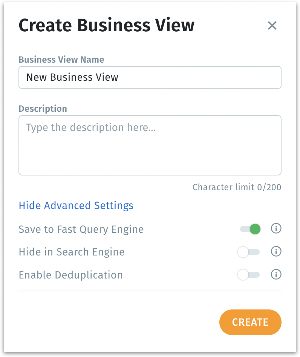Click the Enable Deduplication label text
This screenshot has height=357, width=300.
point(71,275)
